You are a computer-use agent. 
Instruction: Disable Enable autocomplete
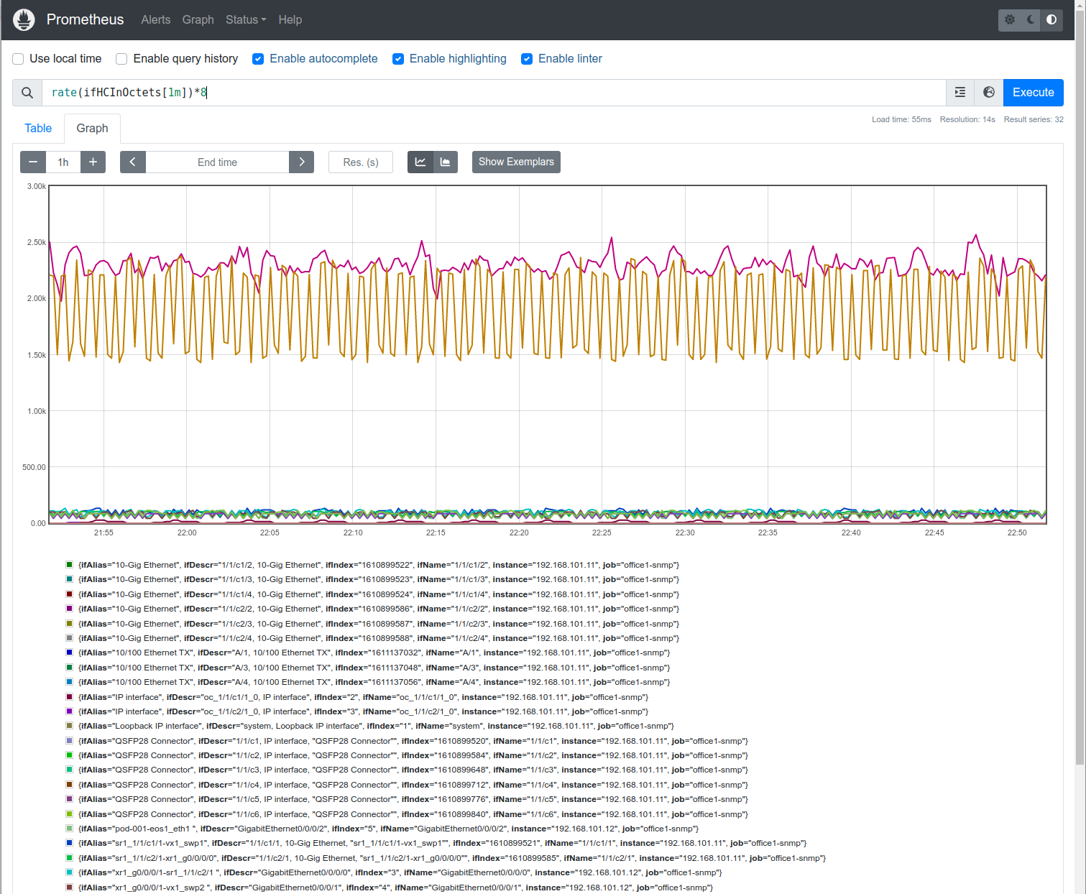pos(258,59)
